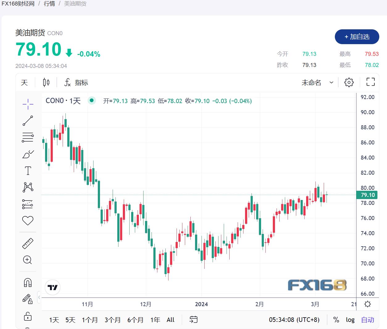Select the 3个月 time range

click(x=112, y=320)
